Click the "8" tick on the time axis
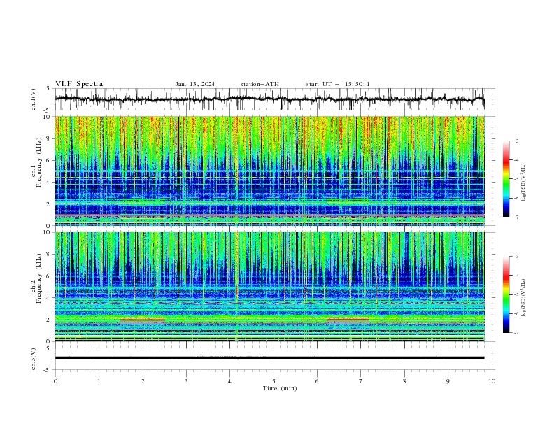 (x=404, y=381)
